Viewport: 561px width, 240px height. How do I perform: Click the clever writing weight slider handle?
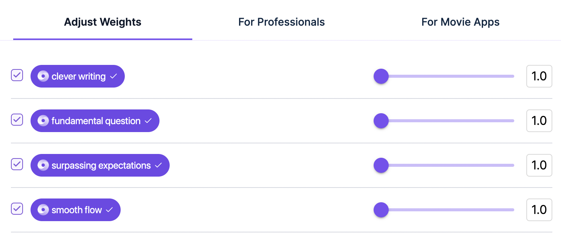click(x=381, y=76)
